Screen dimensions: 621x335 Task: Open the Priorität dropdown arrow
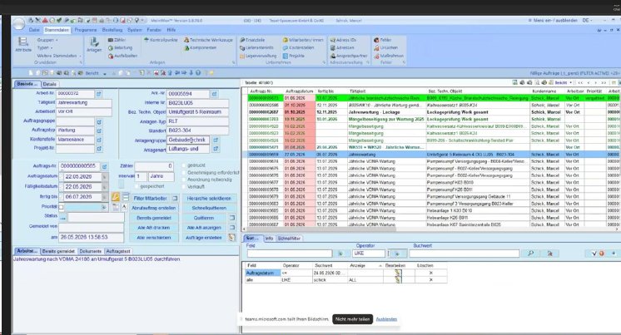[104, 207]
